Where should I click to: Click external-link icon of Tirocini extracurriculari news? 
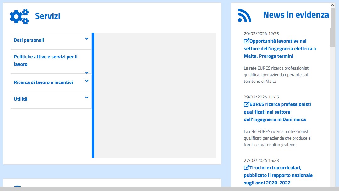pos(246,167)
